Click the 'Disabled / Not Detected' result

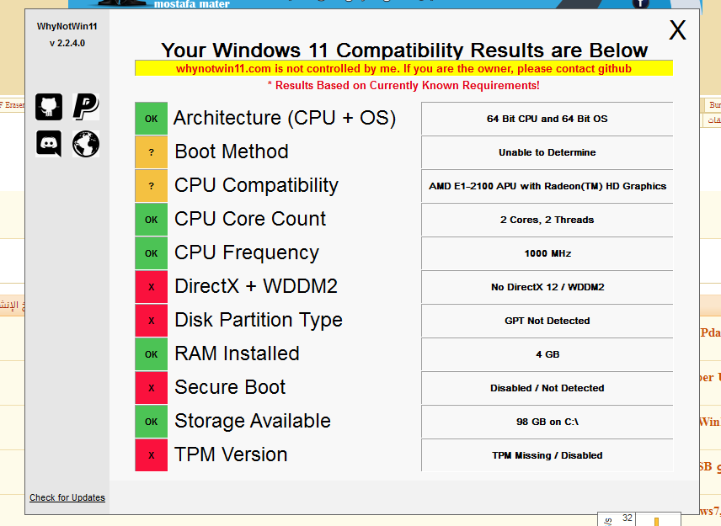click(547, 388)
